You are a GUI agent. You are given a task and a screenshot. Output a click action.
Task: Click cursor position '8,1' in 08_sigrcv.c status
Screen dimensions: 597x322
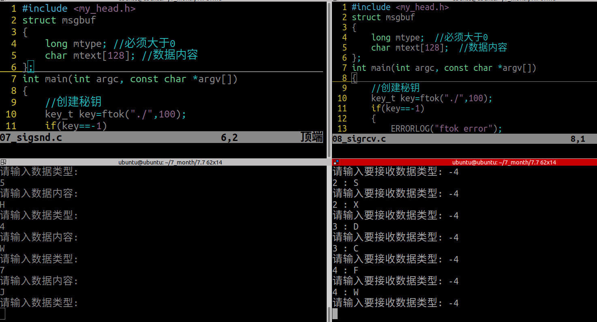point(578,139)
